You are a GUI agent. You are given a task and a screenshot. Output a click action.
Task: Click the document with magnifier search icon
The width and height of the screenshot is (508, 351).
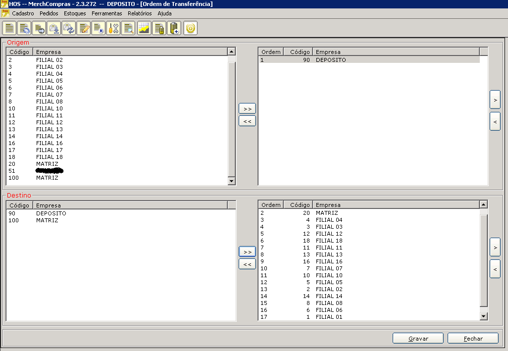click(x=128, y=28)
